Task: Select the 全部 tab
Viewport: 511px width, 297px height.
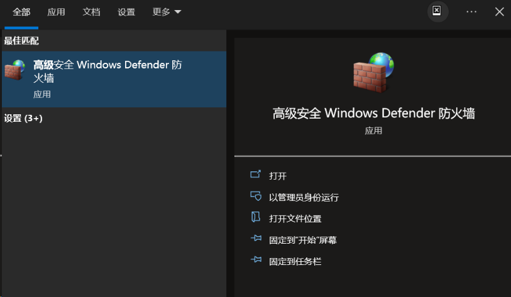Action: (21, 12)
